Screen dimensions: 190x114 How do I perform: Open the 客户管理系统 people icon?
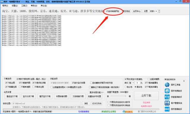(167, 103)
